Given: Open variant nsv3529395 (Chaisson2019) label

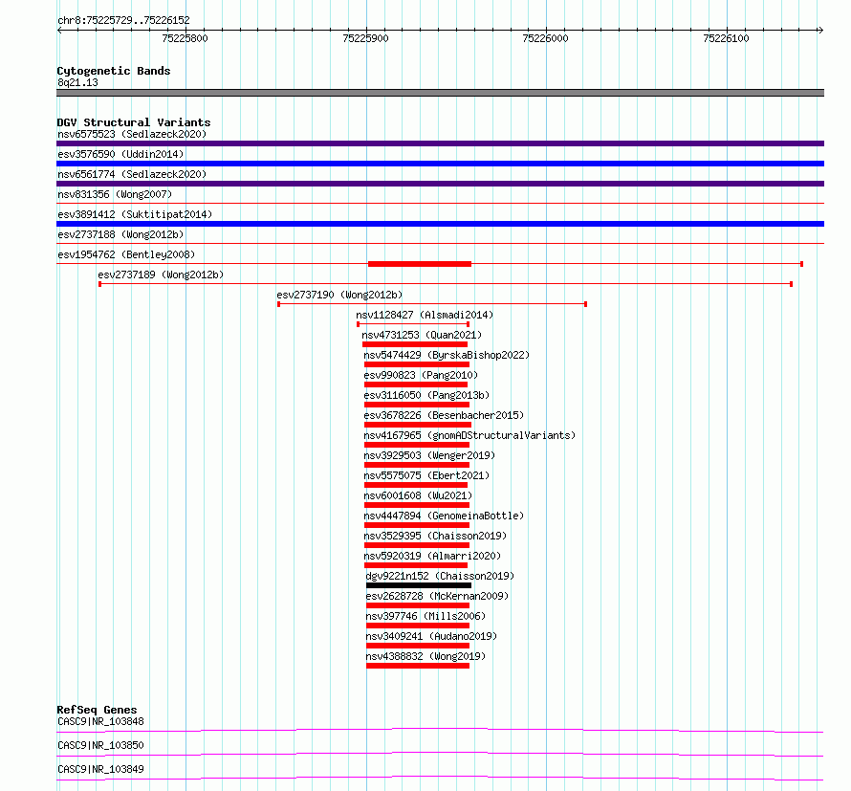Looking at the screenshot, I should point(435,536).
